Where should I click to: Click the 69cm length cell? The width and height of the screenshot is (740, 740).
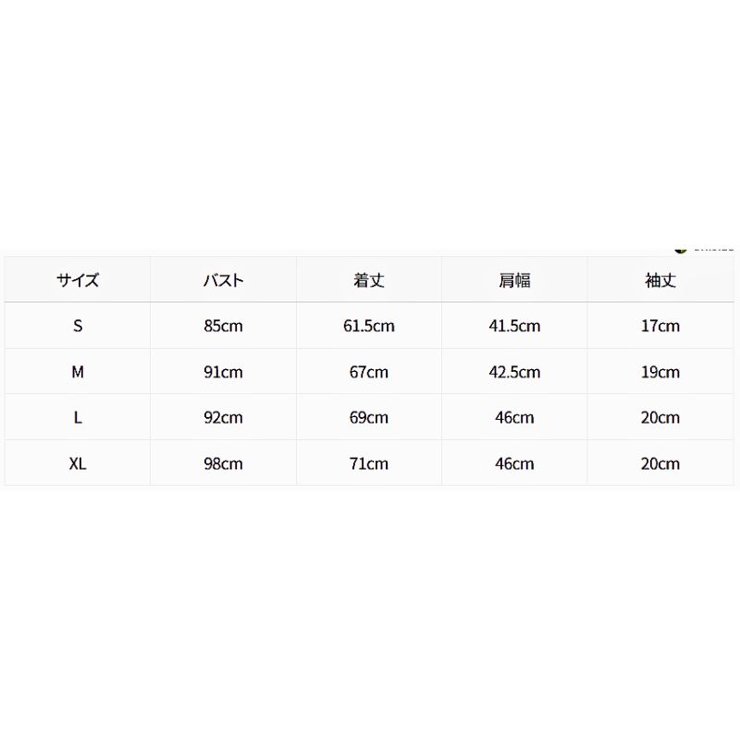pyautogui.click(x=369, y=417)
